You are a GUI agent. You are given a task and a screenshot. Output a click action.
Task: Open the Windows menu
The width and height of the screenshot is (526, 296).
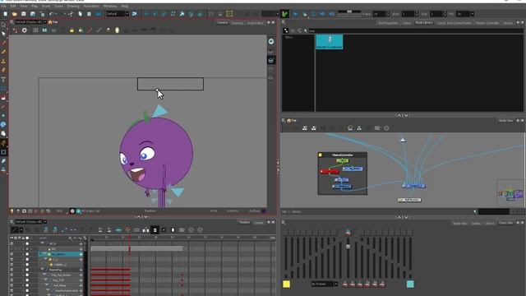pyautogui.click(x=110, y=6)
